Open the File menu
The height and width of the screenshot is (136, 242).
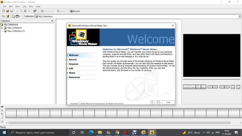[5, 6]
